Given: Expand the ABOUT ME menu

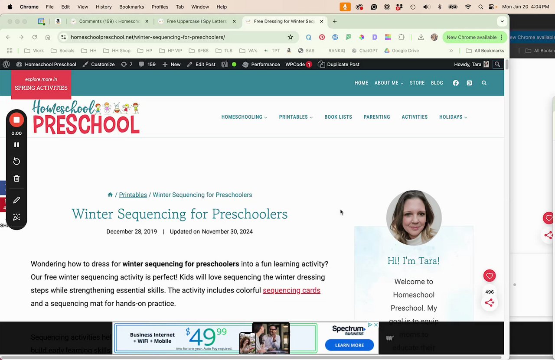Looking at the screenshot, I should (x=389, y=83).
